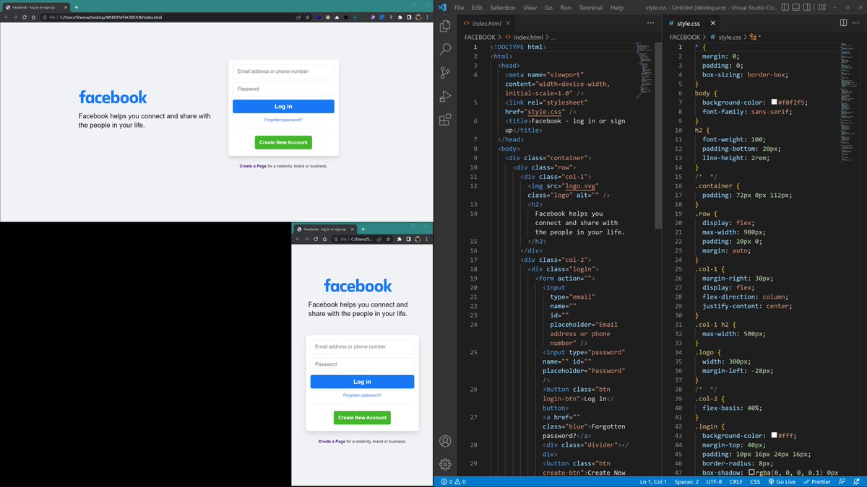Click the feedback icon in status bar
The width and height of the screenshot is (867, 487).
pyautogui.click(x=842, y=481)
